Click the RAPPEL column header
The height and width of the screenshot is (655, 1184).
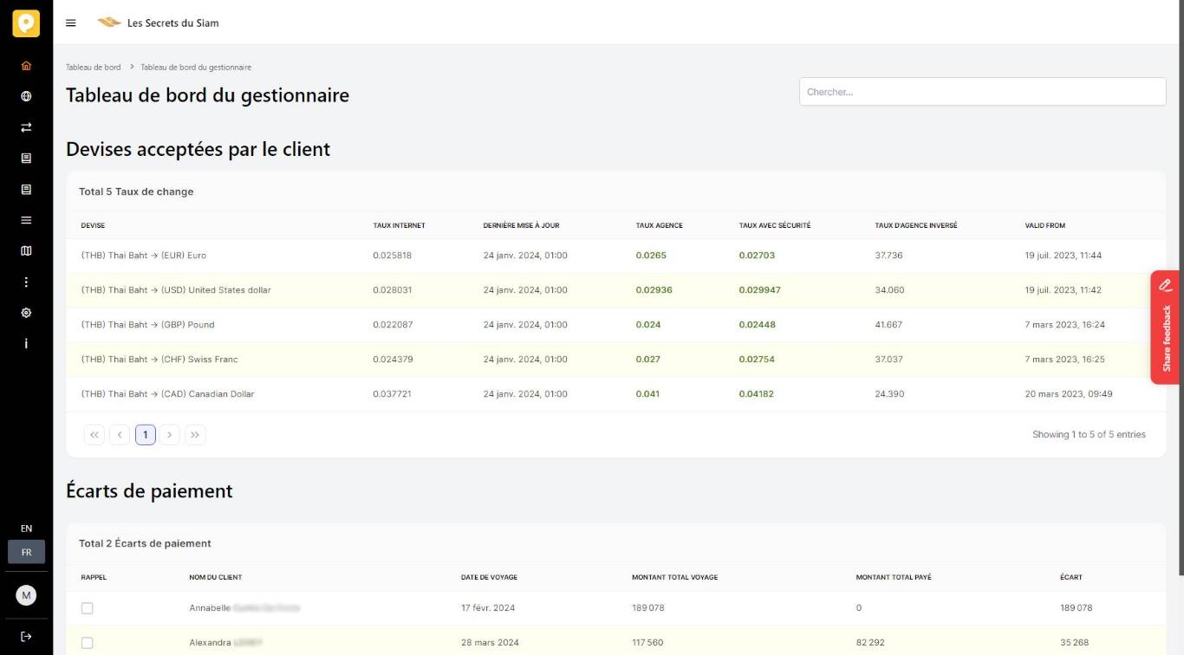pos(94,577)
